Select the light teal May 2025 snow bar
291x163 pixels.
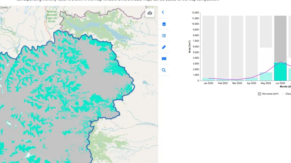(x=266, y=76)
